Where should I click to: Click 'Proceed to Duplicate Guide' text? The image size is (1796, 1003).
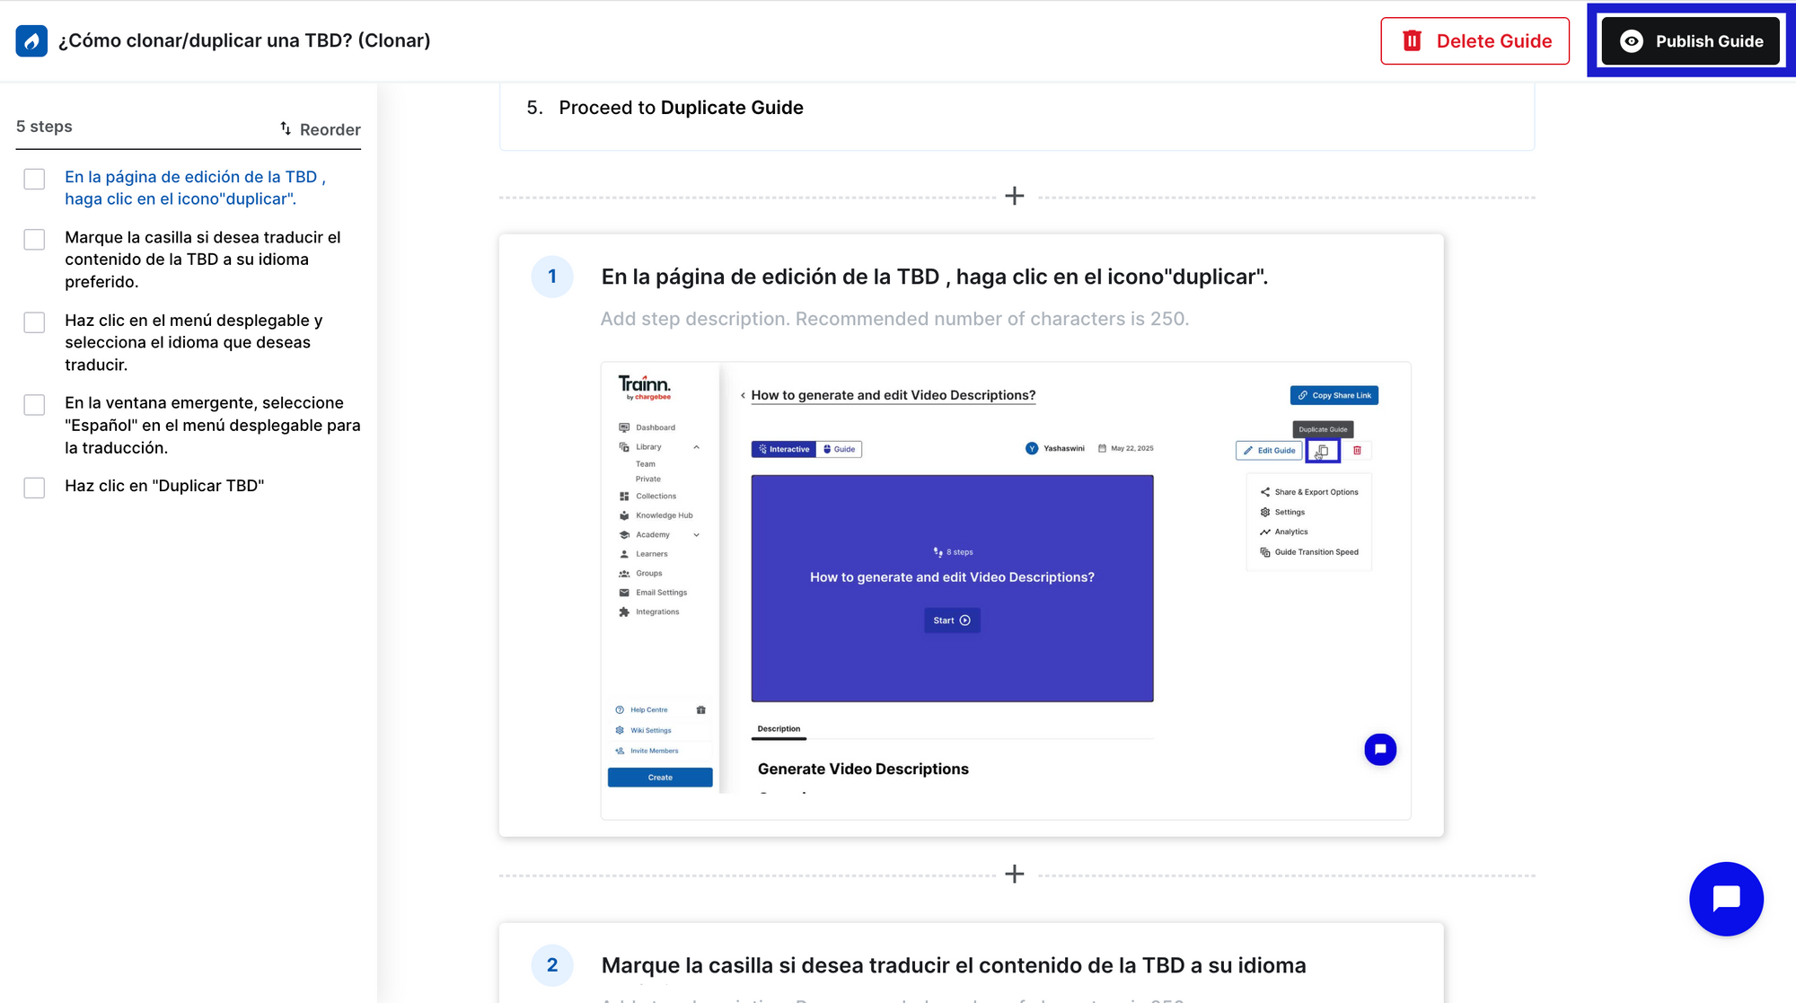(x=681, y=108)
